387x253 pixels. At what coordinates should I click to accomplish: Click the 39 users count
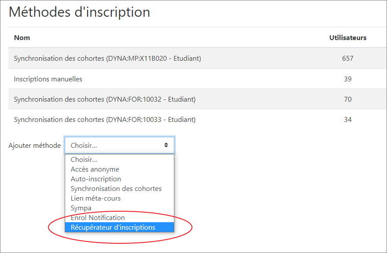(348, 79)
